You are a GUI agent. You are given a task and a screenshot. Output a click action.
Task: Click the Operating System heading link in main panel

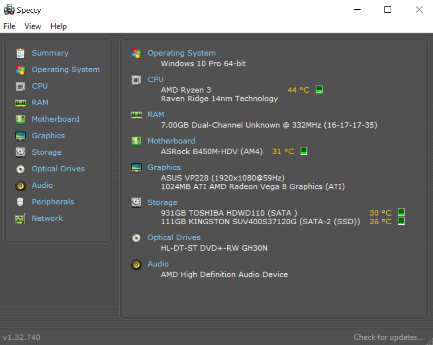click(181, 53)
